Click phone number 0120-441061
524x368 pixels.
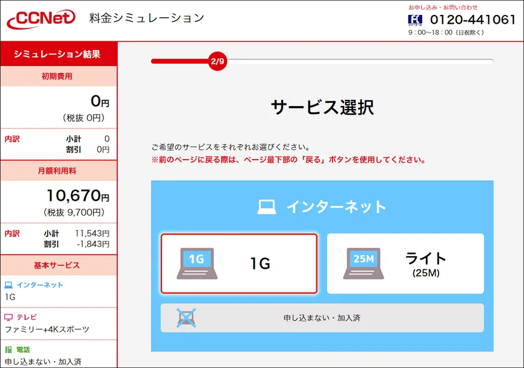click(x=473, y=20)
